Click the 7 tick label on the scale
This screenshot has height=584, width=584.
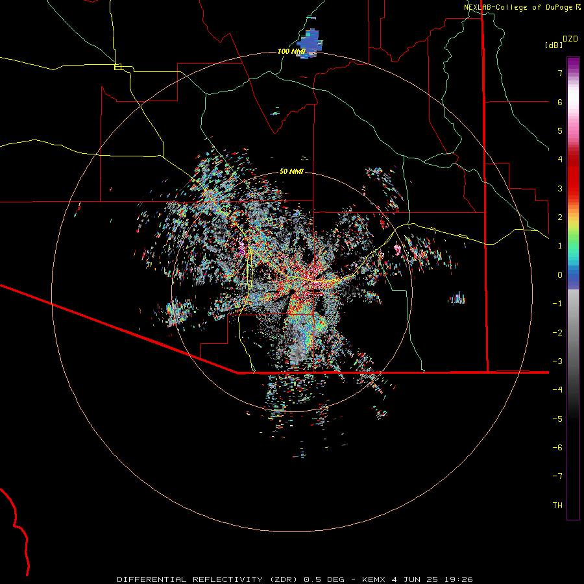click(x=560, y=73)
